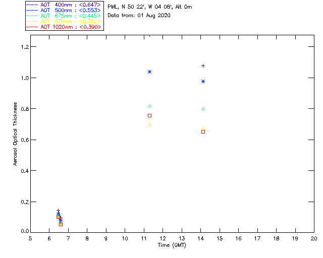Click the y-axis tick label 1.2

click(25, 47)
